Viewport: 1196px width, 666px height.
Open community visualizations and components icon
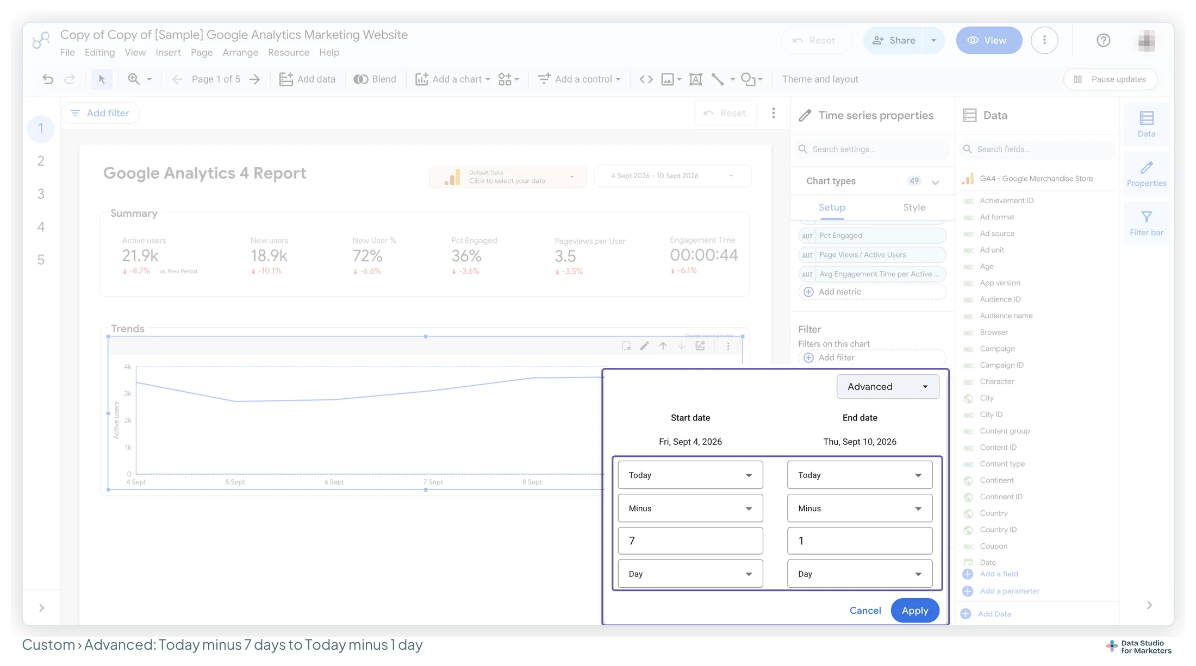[505, 79]
